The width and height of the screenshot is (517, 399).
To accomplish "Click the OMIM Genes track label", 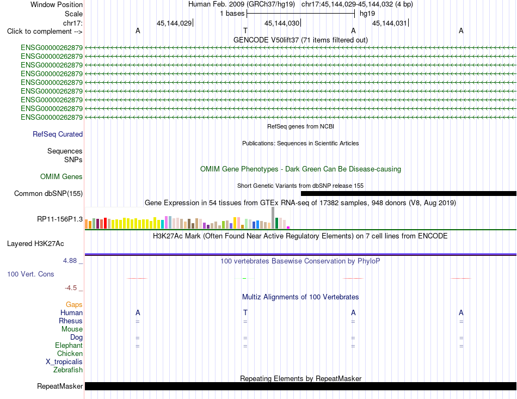I will click(x=61, y=177).
